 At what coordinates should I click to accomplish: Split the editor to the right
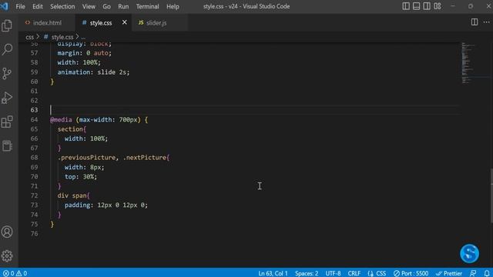point(475,22)
